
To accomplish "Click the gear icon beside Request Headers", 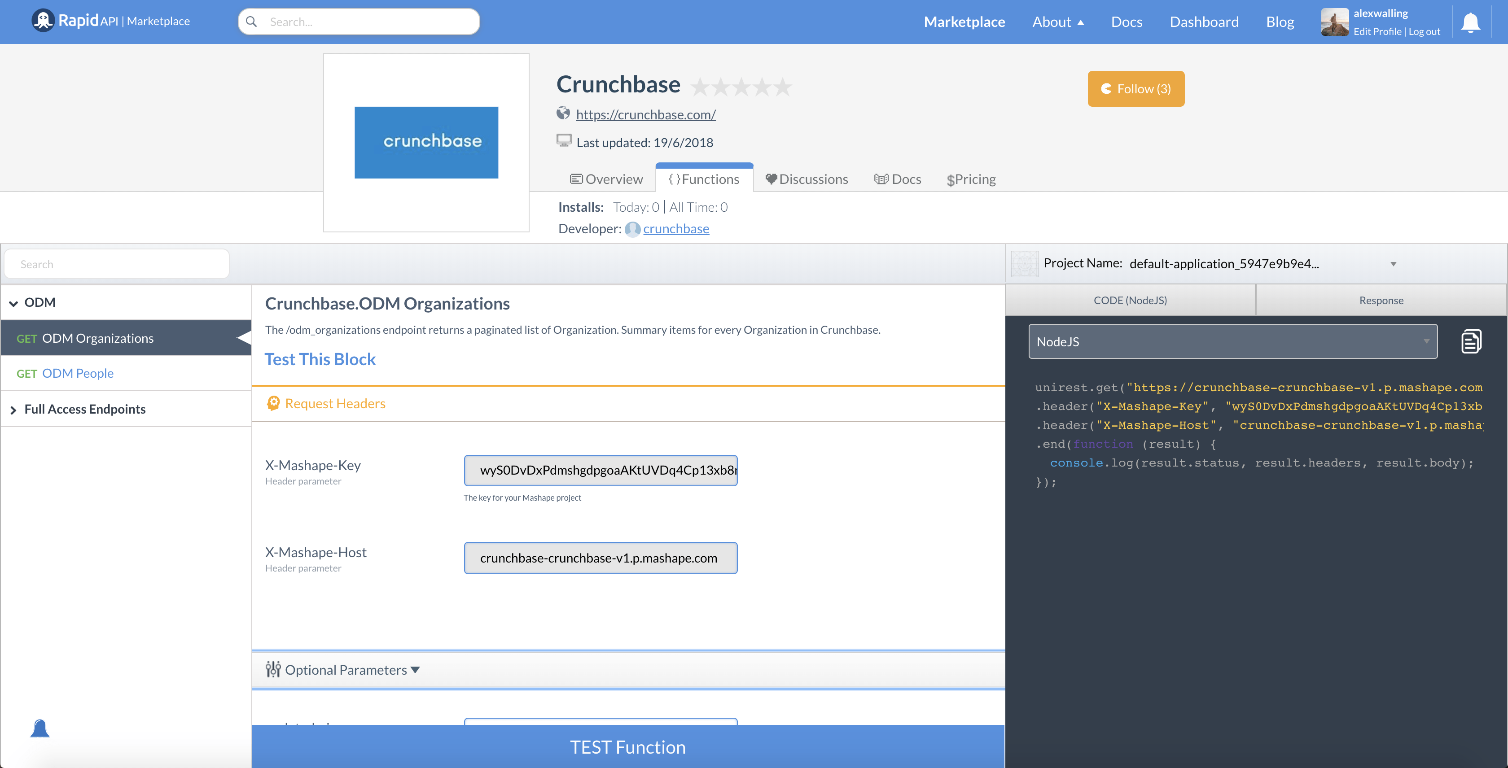I will tap(273, 403).
